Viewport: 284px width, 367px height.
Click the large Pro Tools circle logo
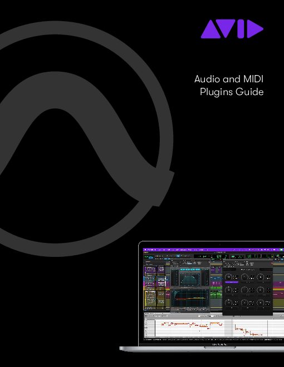[87, 139]
